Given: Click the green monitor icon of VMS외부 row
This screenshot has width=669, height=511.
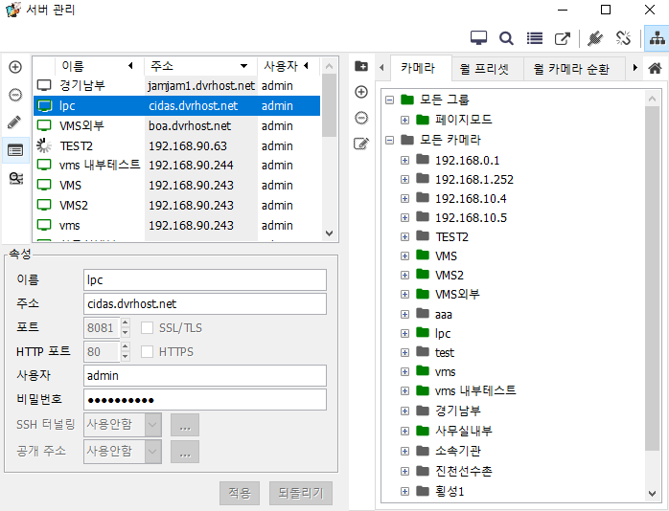Looking at the screenshot, I should pos(44,125).
